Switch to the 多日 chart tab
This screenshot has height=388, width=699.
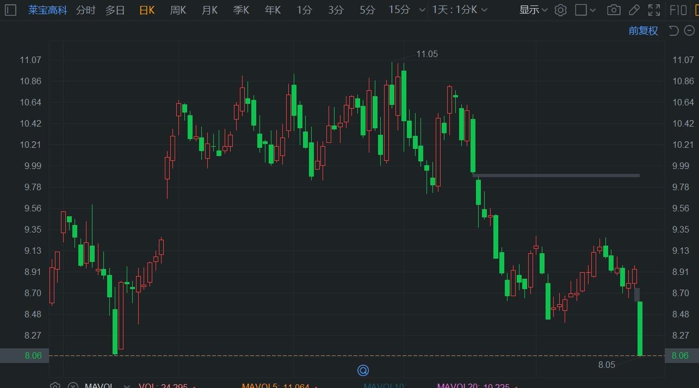115,10
